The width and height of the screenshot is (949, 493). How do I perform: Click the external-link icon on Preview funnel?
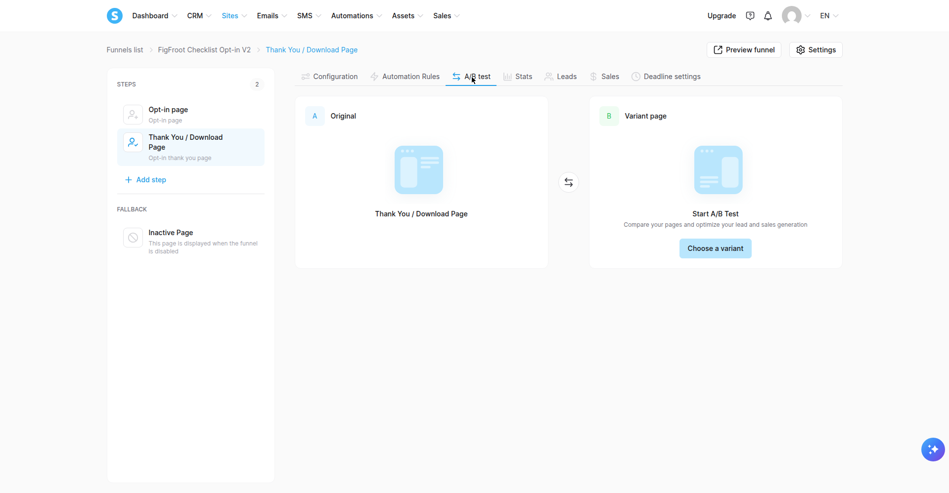(718, 50)
